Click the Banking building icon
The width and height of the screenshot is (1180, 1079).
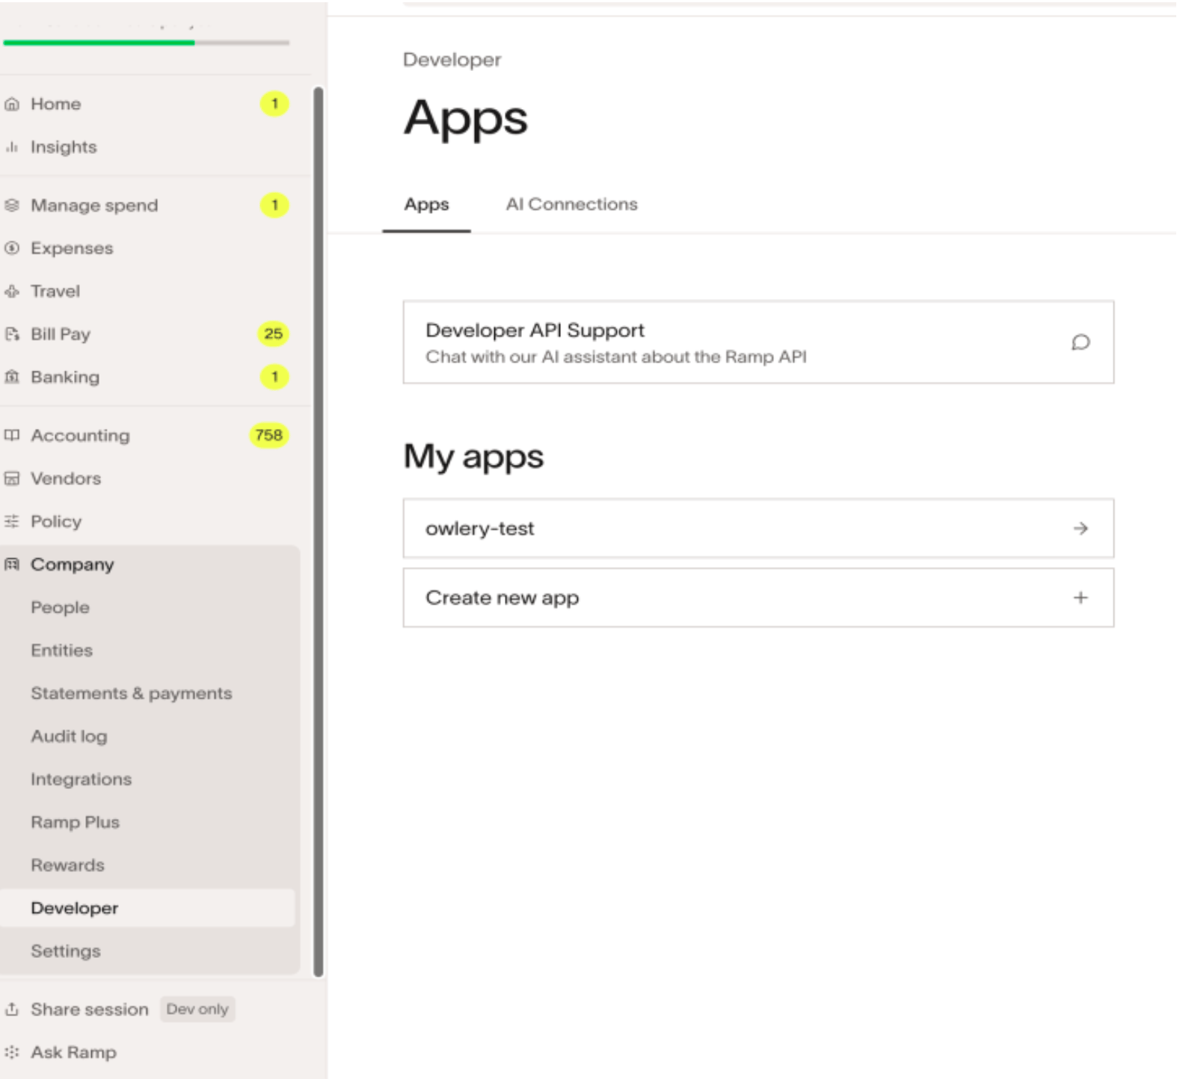pos(11,377)
